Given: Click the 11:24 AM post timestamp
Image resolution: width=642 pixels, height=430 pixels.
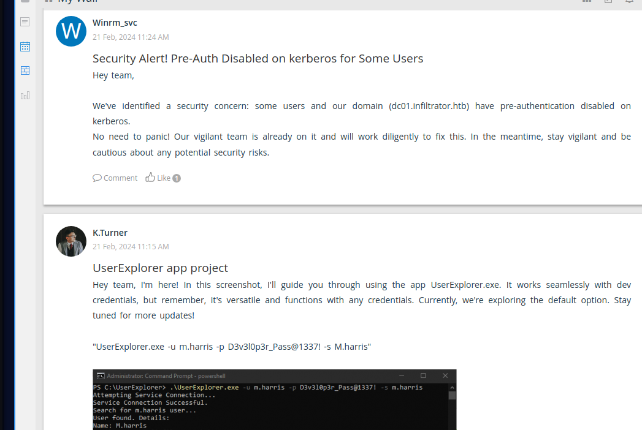Looking at the screenshot, I should [131, 37].
